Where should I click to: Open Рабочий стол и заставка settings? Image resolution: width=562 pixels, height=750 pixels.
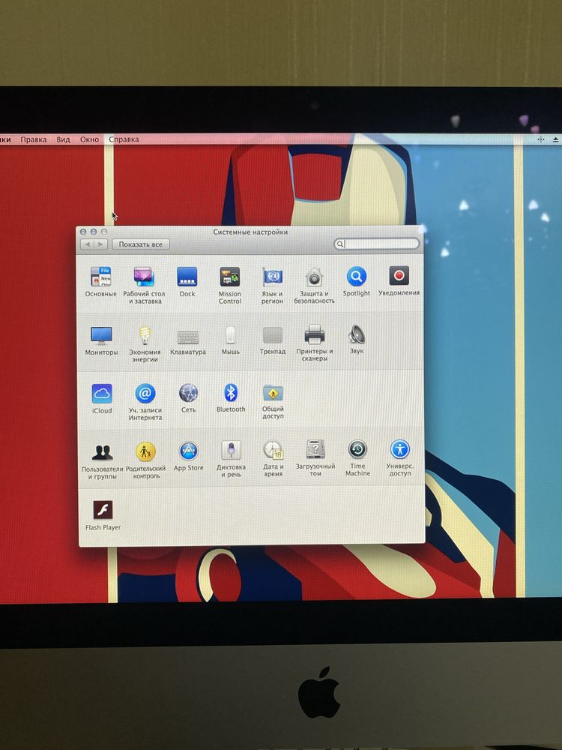click(x=144, y=277)
